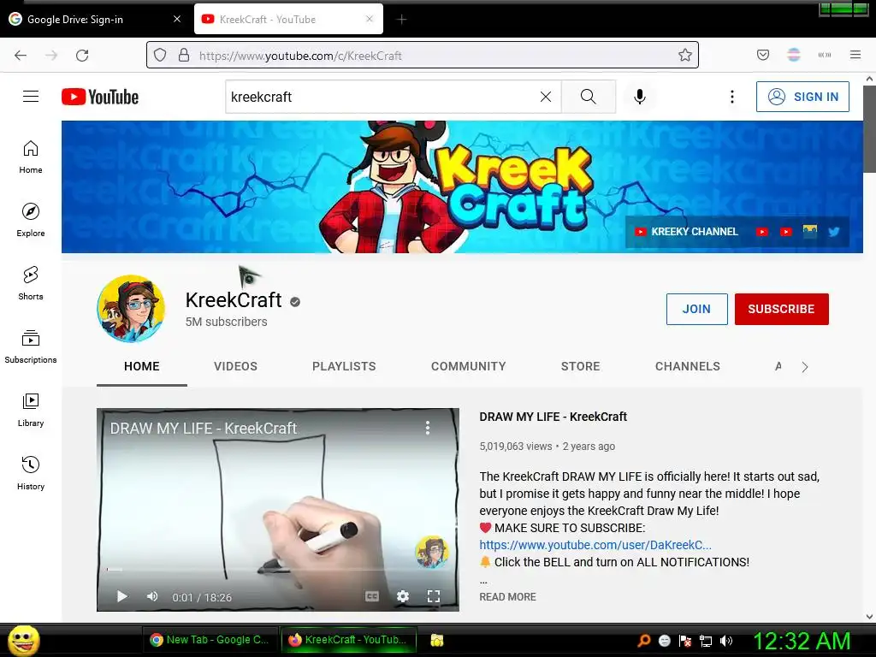Open a new browser tab
Screen dimensions: 876x657
(x=402, y=20)
